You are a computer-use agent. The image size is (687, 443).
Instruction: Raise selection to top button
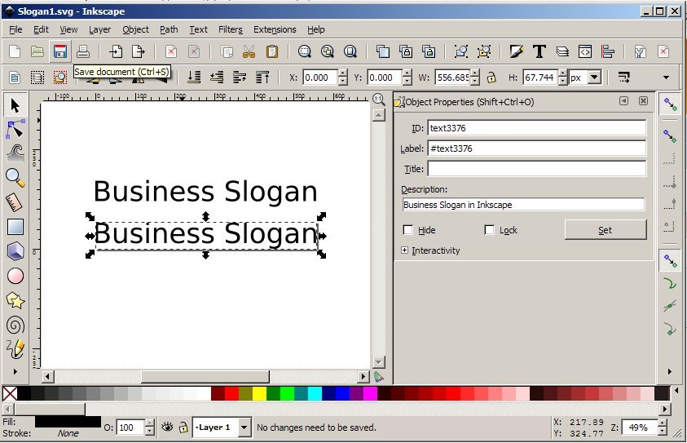coord(262,78)
